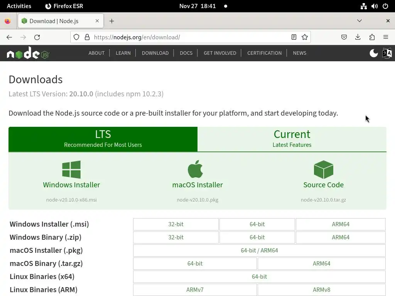Open the LEARN nav item
The width and height of the screenshot is (395, 296).
(x=123, y=53)
